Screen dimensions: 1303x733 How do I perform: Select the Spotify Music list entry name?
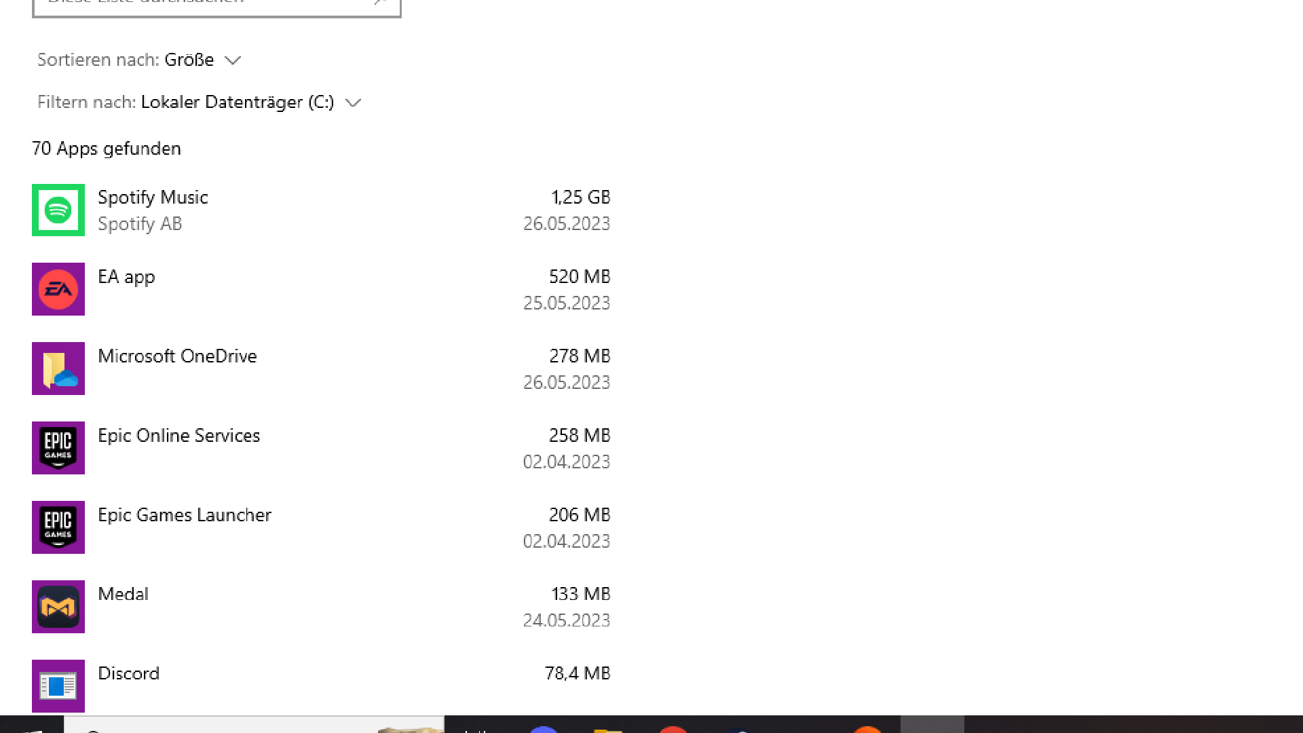click(x=153, y=198)
